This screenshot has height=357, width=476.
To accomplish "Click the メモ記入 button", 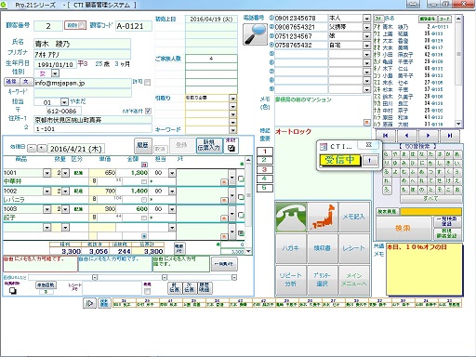I will tap(354, 217).
